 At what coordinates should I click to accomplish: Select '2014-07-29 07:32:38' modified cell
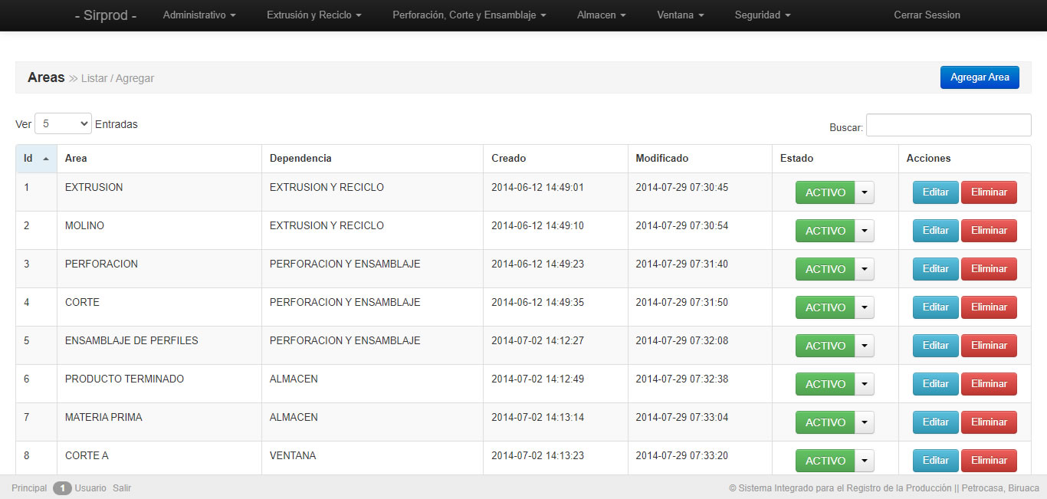click(x=681, y=379)
